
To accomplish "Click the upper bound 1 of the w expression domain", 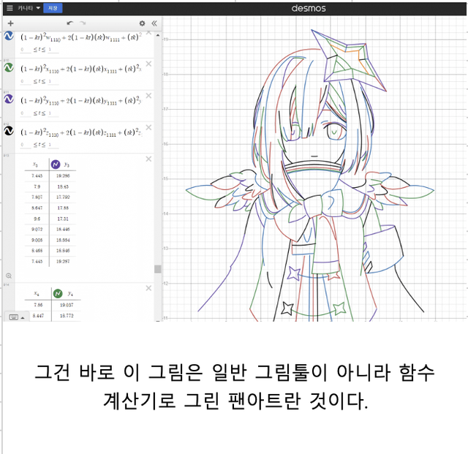I will pos(53,50).
